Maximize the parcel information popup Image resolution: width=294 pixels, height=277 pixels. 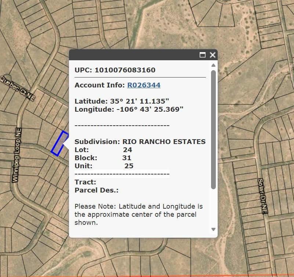[202, 54]
